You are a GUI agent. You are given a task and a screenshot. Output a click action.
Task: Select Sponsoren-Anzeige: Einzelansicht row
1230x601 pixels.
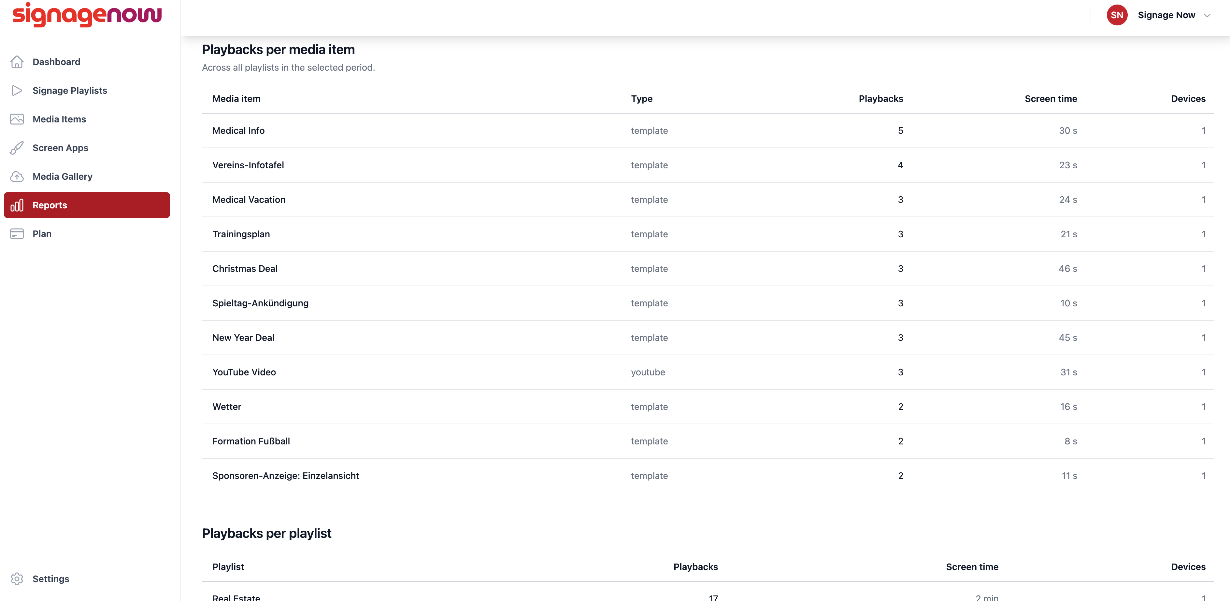[708, 476]
